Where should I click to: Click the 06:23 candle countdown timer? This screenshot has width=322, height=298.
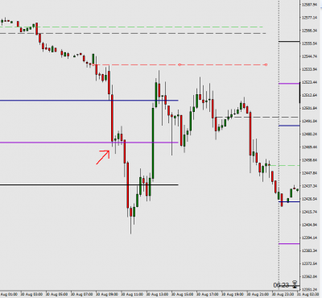click(281, 285)
